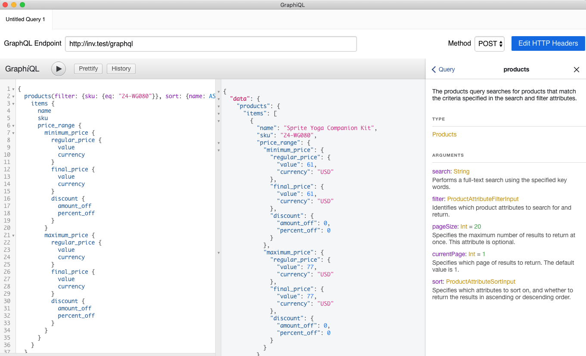Image resolution: width=586 pixels, height=356 pixels.
Task: Click inside the GraphQL Endpoint URL field
Action: [x=211, y=43]
